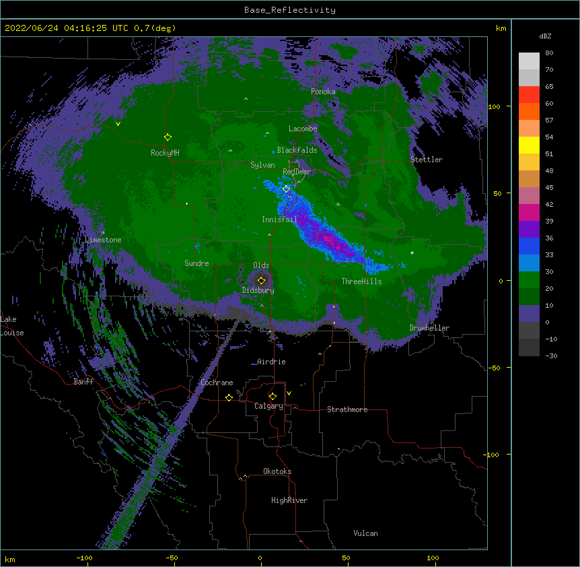Click the km unit label at bottom left
This screenshot has height=567, width=580.
coord(10,559)
